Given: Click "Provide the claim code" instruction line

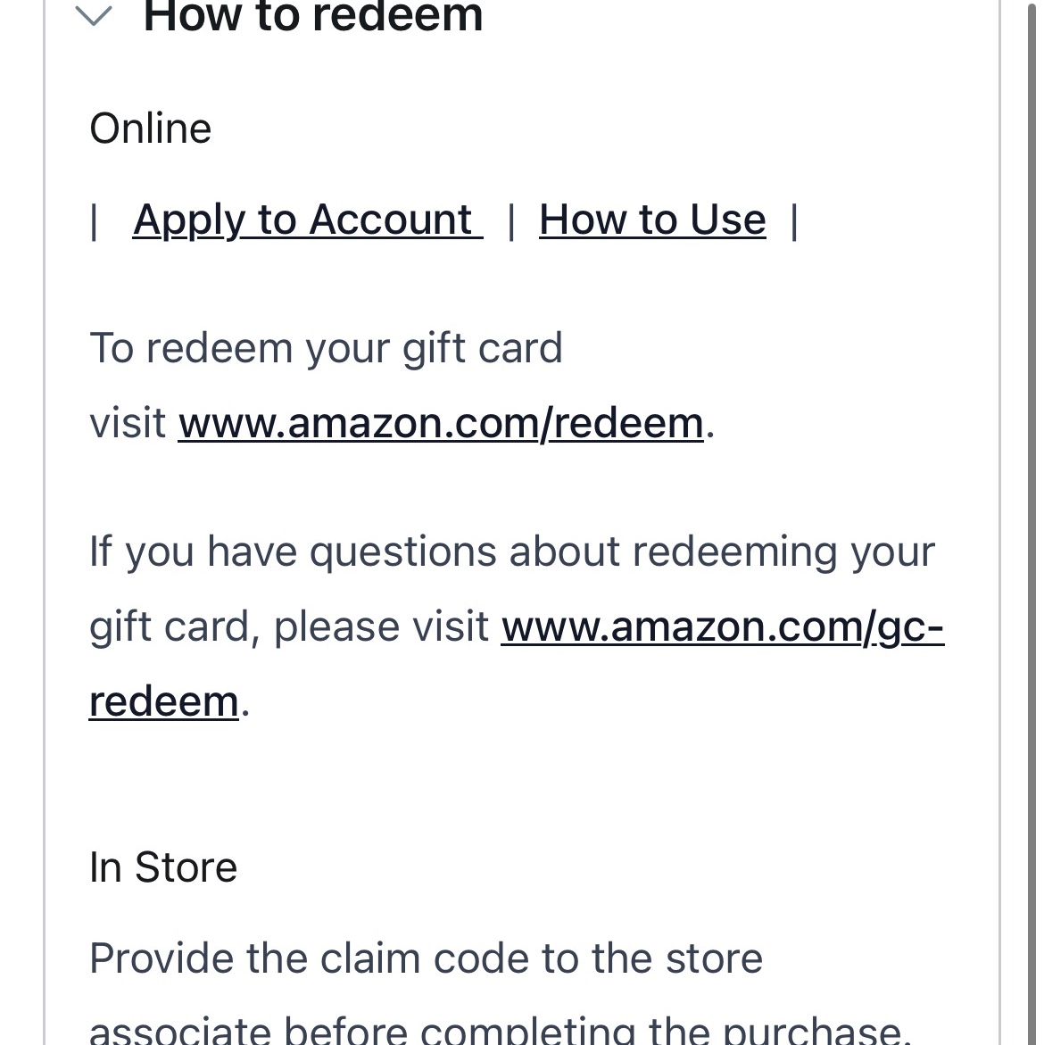Looking at the screenshot, I should [x=426, y=958].
